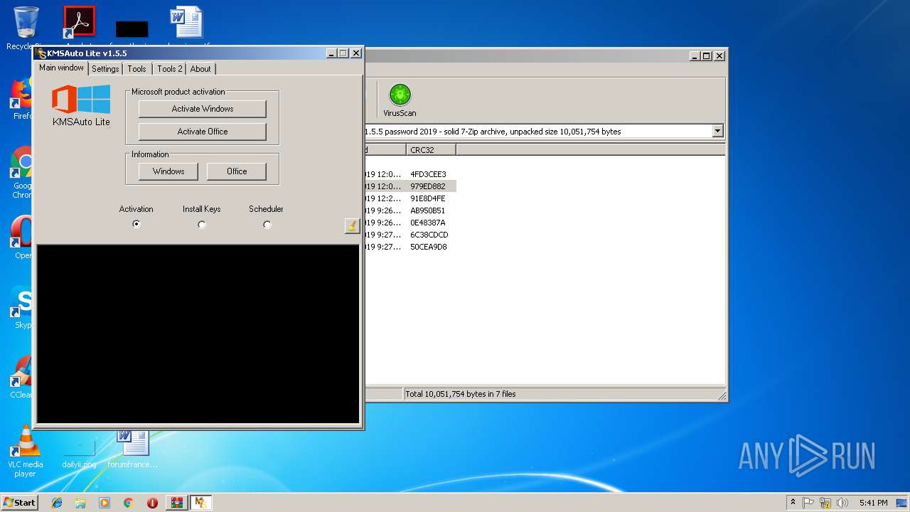Click the WinRAR window resize grip
910x512 pixels.
pos(722,395)
